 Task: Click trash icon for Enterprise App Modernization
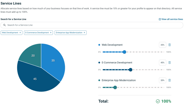[170, 80]
